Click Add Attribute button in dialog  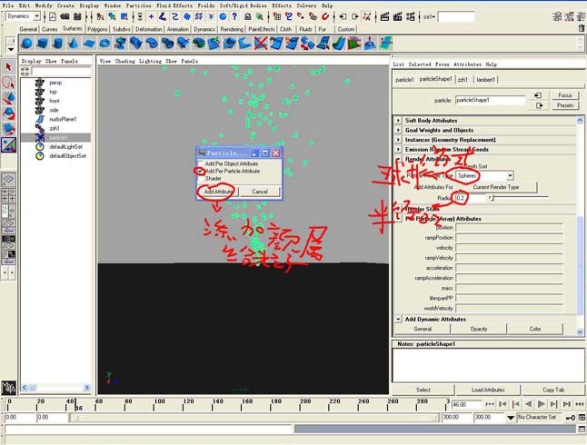tap(218, 192)
